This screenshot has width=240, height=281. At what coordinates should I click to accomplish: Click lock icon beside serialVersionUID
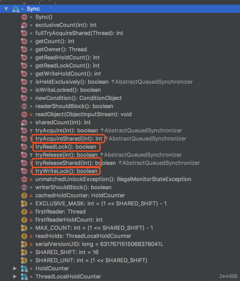click(x=31, y=244)
